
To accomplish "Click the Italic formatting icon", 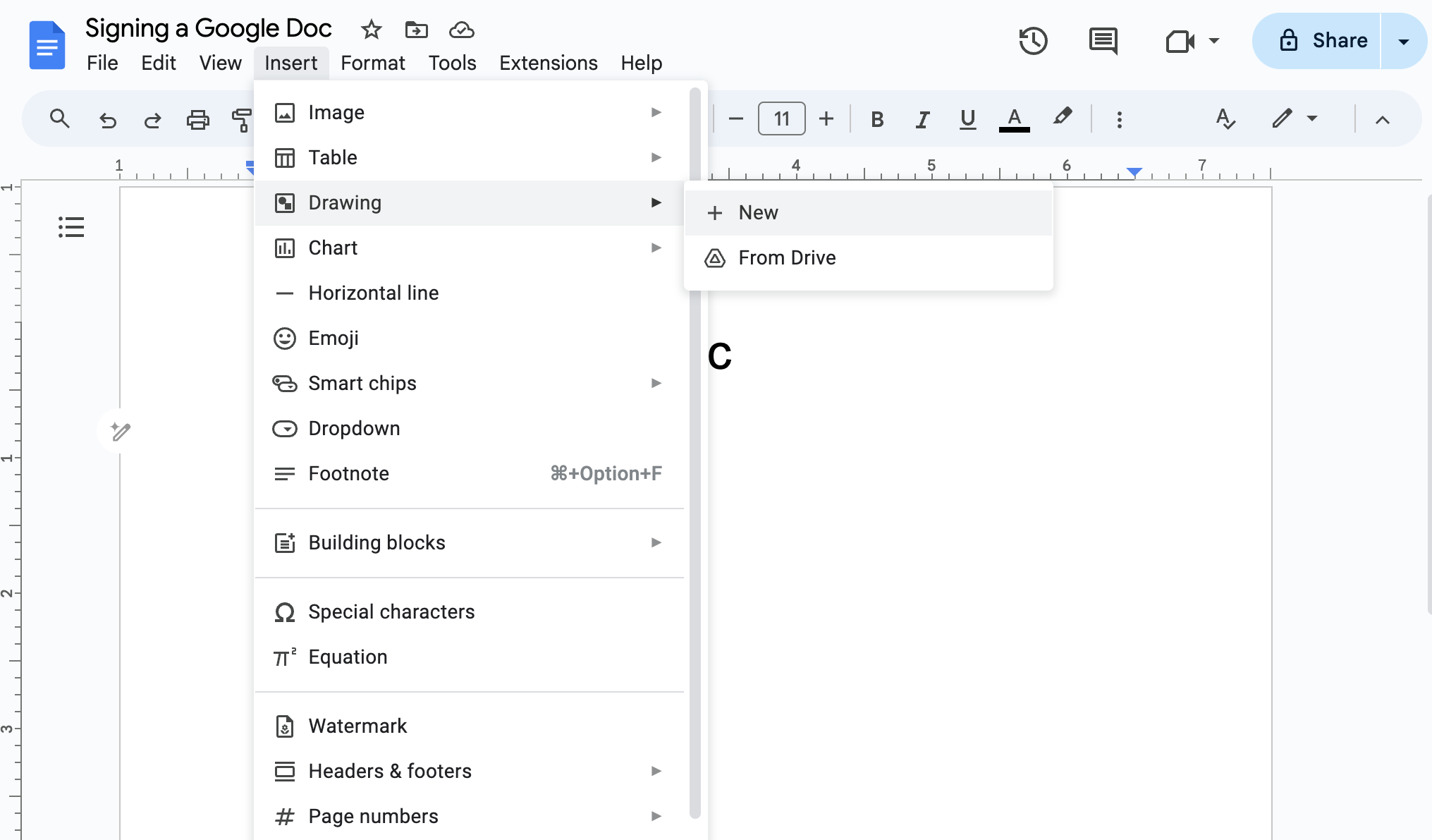I will 922,118.
